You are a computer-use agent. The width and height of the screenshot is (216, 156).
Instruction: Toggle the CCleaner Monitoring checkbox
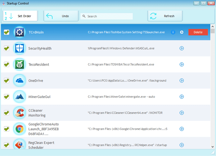coord(6,113)
